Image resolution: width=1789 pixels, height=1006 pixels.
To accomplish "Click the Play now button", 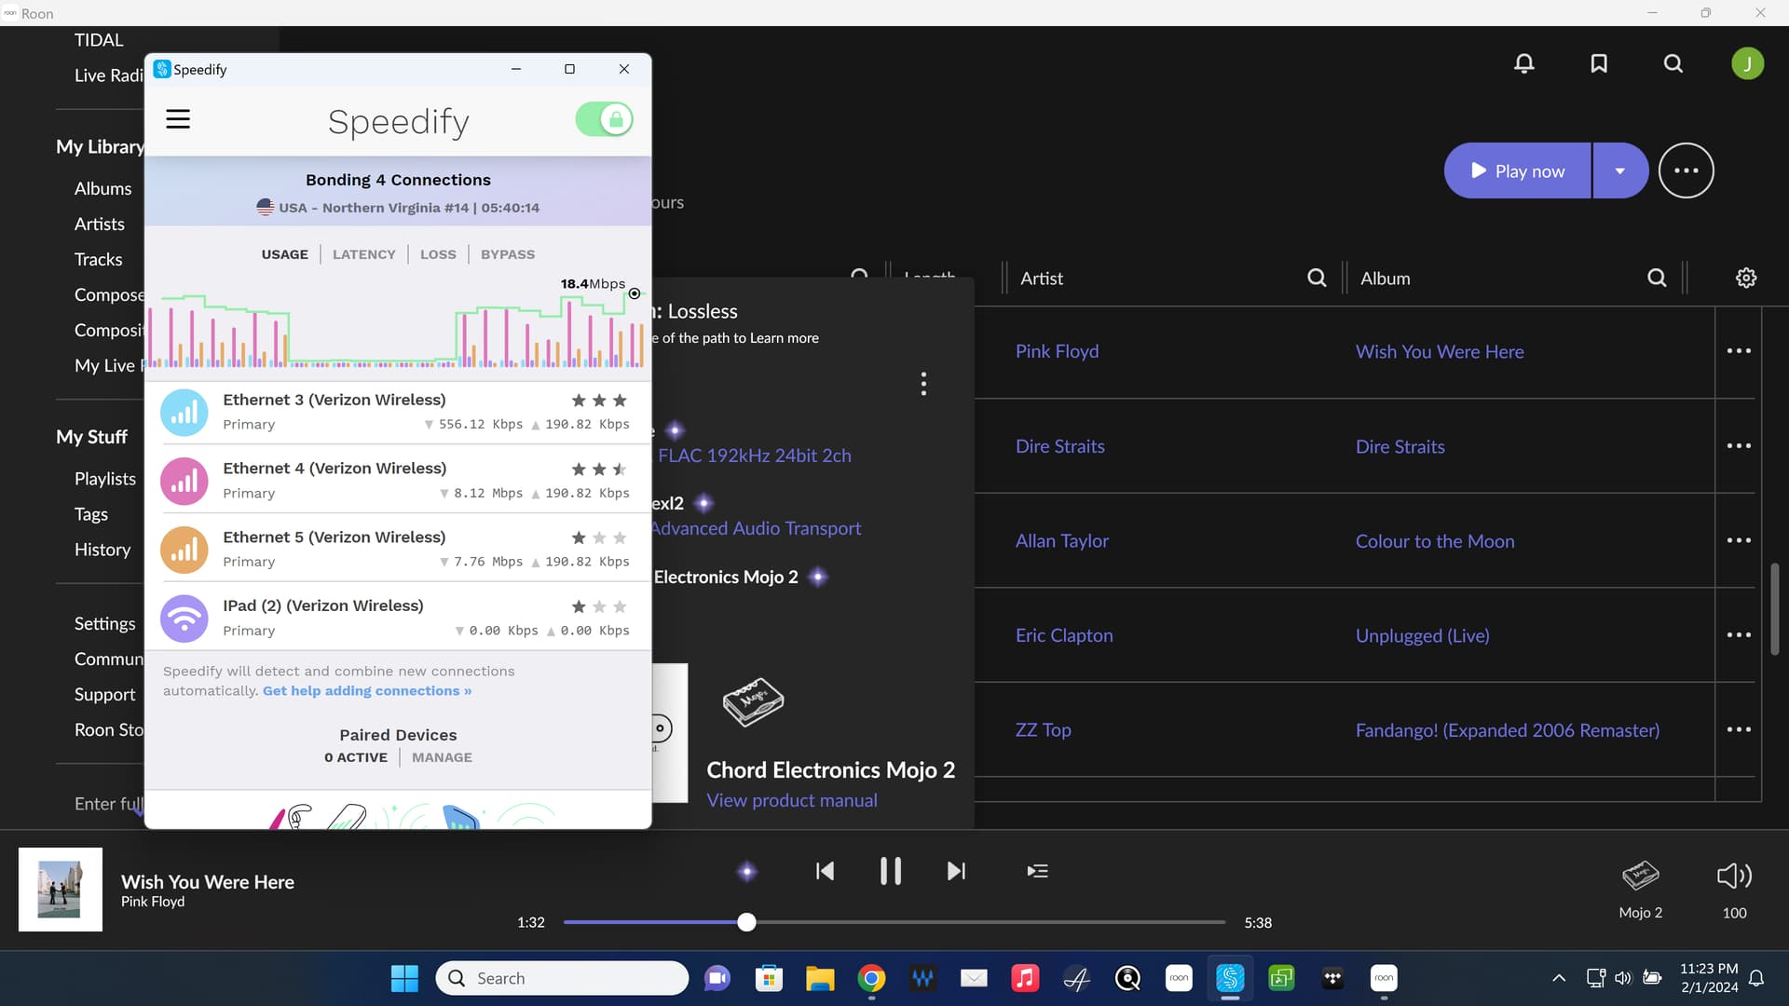I will click(x=1517, y=170).
